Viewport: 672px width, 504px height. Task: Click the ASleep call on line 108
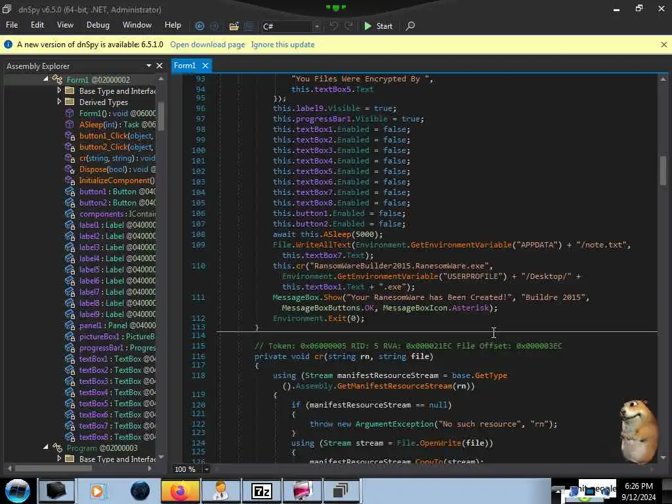(x=337, y=234)
